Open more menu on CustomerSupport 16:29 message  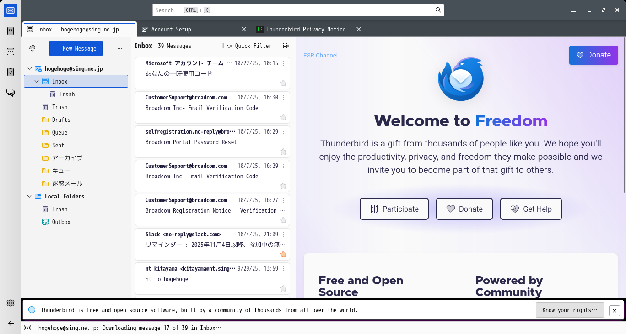[x=283, y=166]
